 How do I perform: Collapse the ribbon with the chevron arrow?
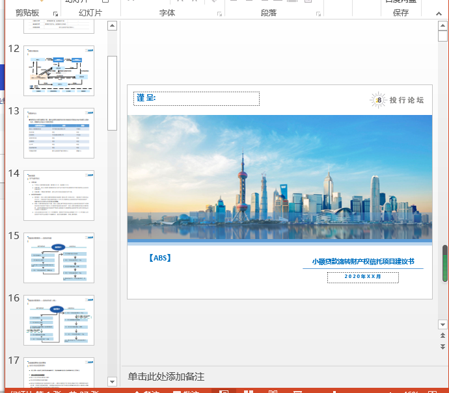[x=439, y=14]
